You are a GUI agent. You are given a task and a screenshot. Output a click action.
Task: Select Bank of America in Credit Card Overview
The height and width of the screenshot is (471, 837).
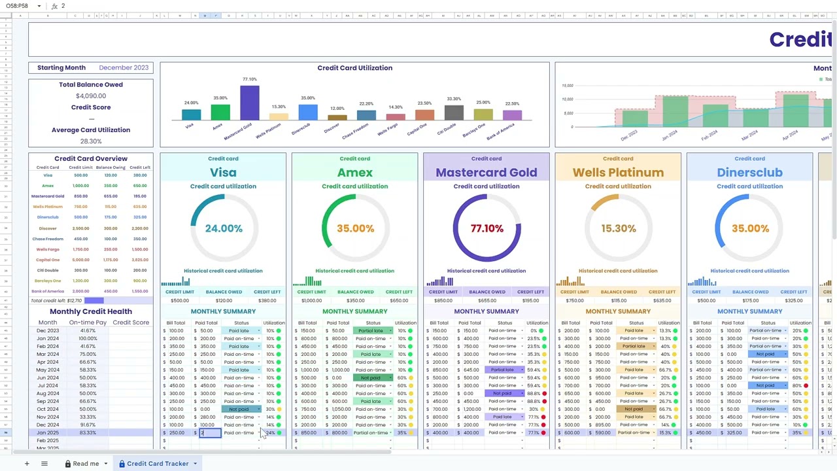coord(91,292)
